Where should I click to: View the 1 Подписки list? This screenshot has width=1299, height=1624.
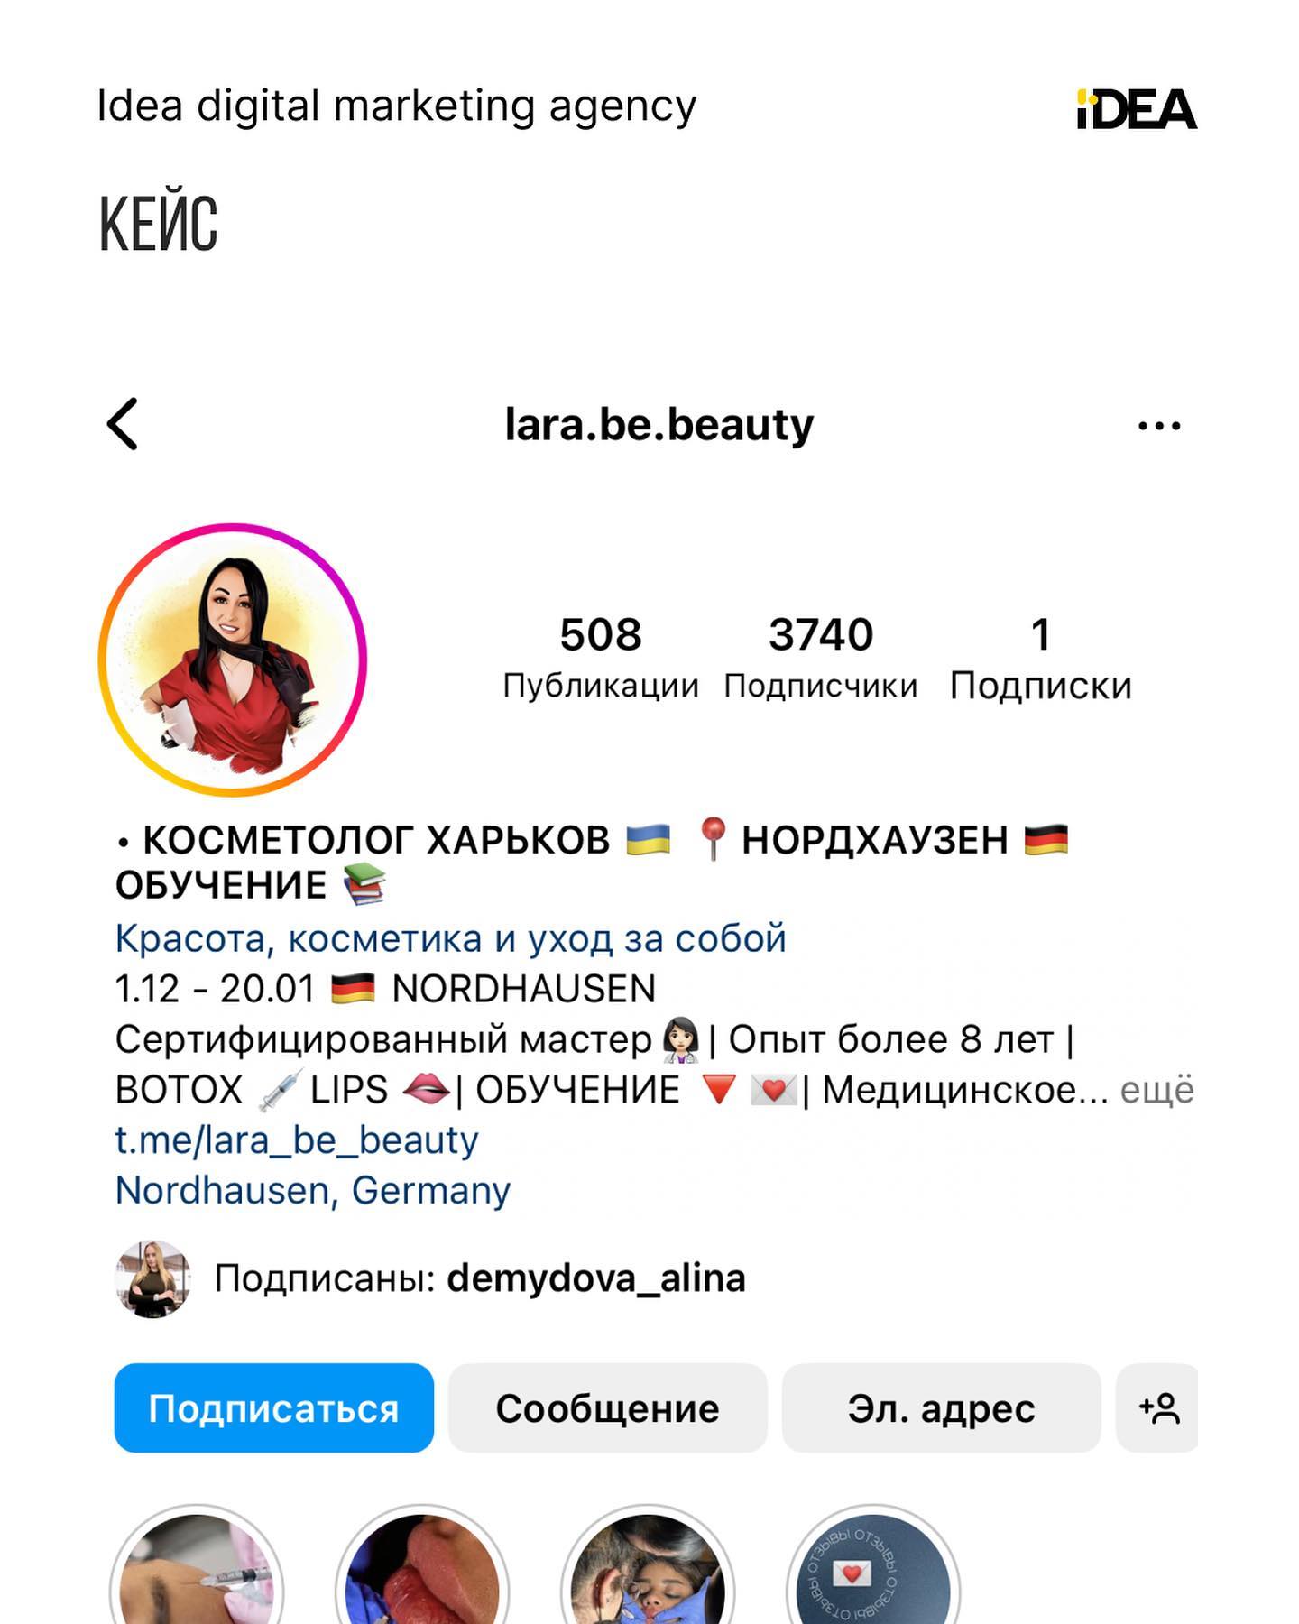tap(1041, 657)
